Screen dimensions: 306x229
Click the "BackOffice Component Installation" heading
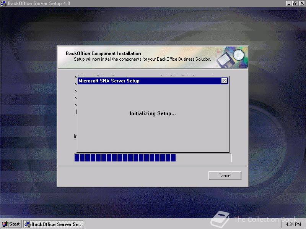tap(103, 53)
